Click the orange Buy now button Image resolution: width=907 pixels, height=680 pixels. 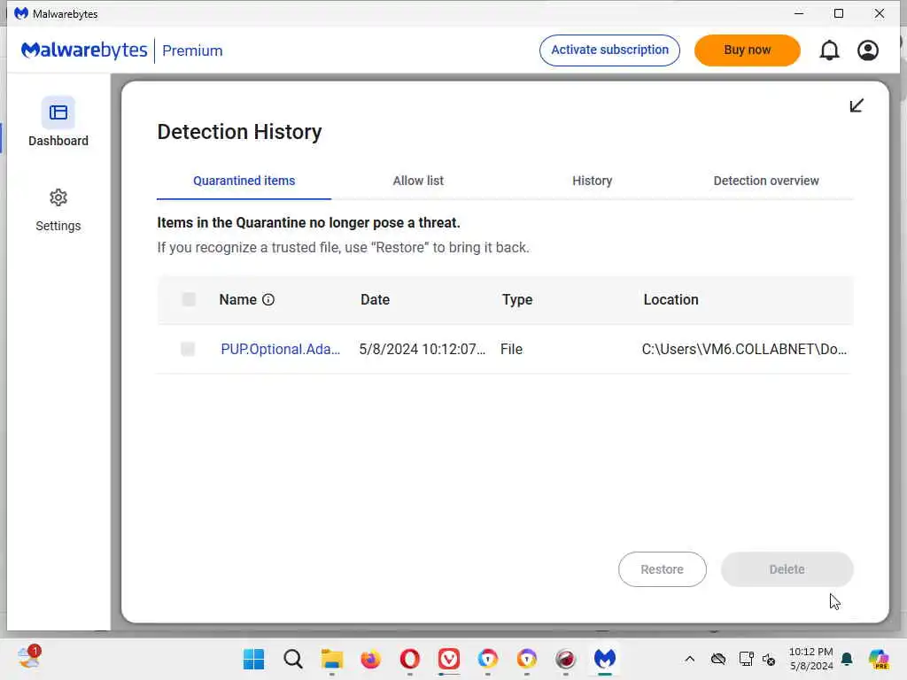click(747, 50)
